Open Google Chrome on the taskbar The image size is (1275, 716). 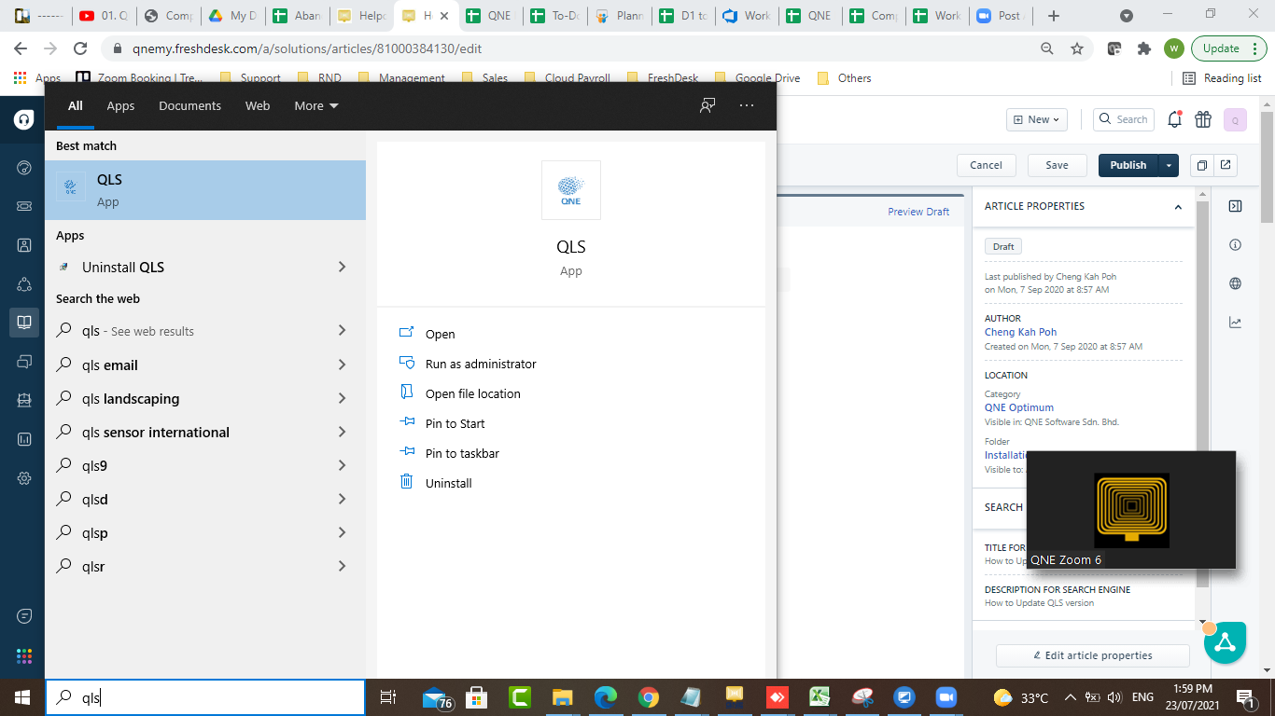click(x=648, y=697)
